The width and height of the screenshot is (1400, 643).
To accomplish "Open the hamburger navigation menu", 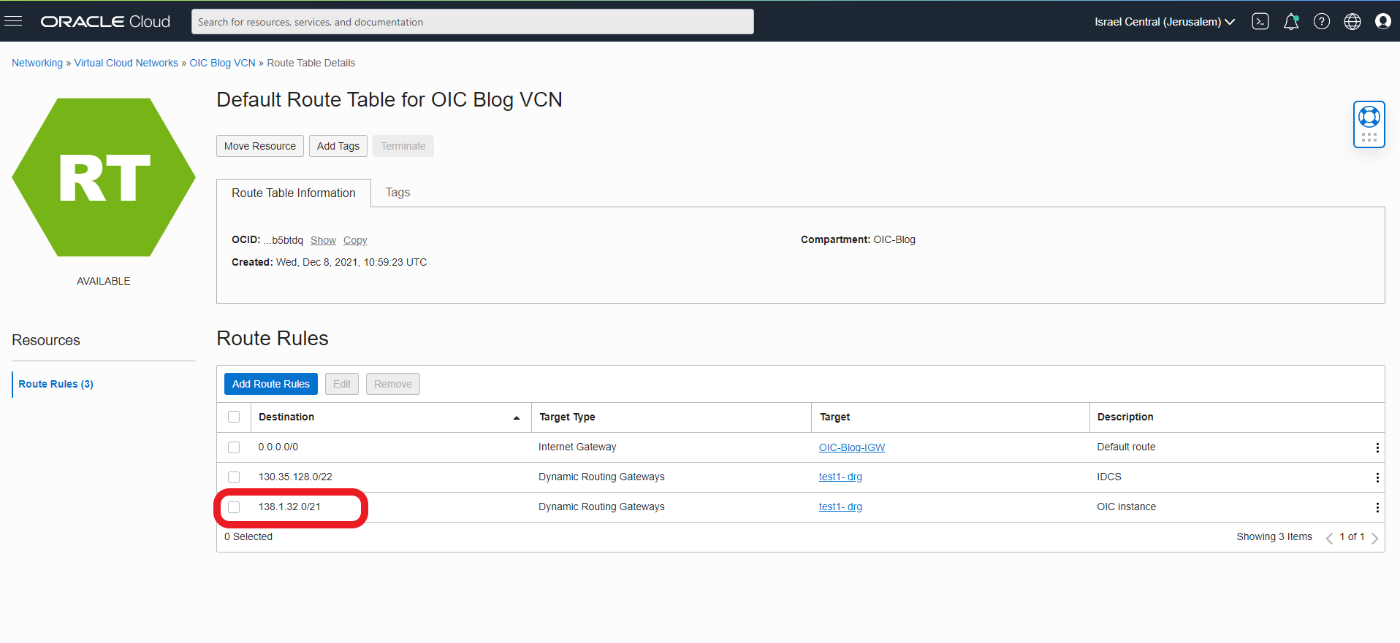I will 13,21.
